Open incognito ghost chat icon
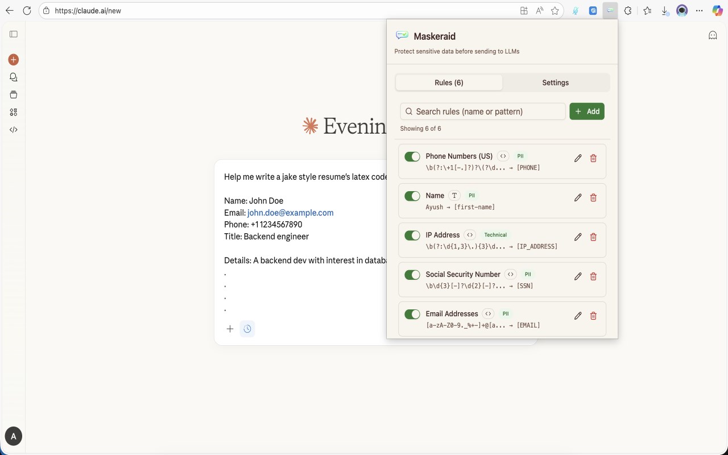This screenshot has height=455, width=728. [x=713, y=35]
